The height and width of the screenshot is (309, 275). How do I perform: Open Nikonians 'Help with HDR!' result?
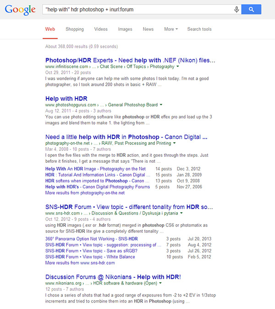(x=113, y=277)
